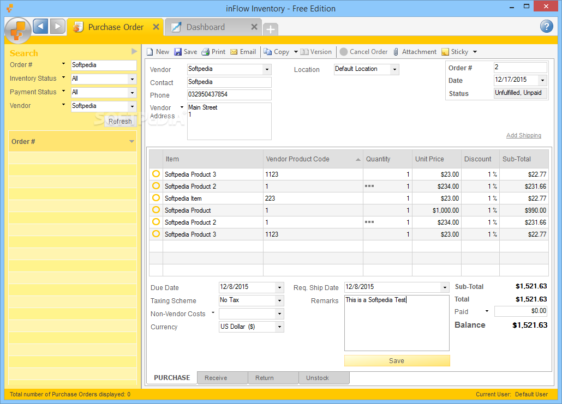
Task: Click the Paid amount field
Action: pyautogui.click(x=521, y=311)
